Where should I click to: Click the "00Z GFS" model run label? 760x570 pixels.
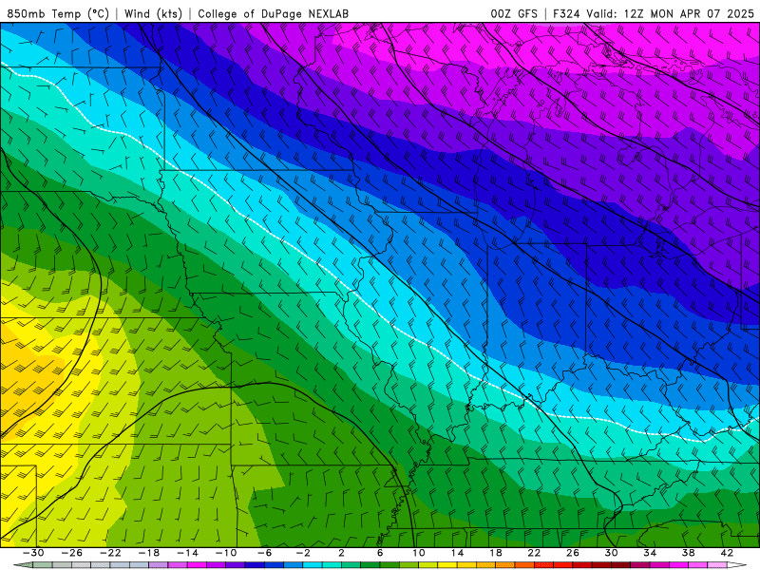click(x=514, y=13)
